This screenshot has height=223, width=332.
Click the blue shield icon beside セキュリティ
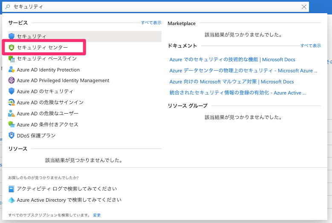(12, 36)
